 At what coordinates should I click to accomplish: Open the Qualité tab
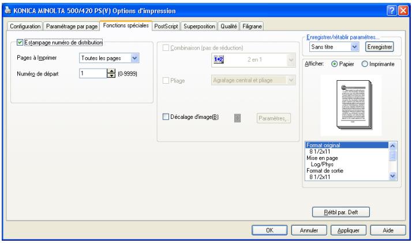pos(229,27)
